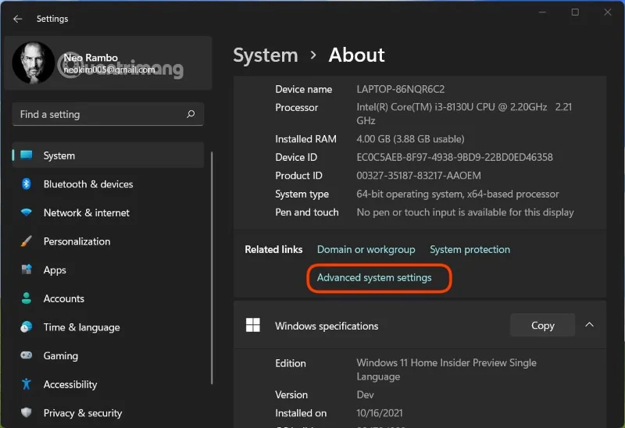Open Privacy & security settings
The width and height of the screenshot is (625, 428).
coord(108,412)
